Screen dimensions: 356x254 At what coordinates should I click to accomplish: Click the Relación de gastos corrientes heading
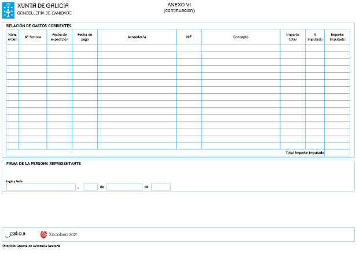(39, 26)
